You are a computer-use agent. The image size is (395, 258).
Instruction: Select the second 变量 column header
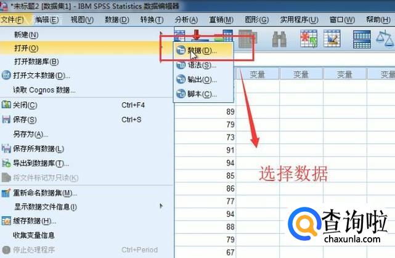[x=301, y=75]
